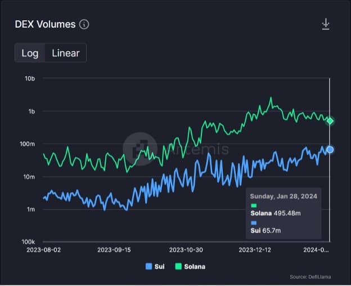Image resolution: width=351 pixels, height=286 pixels.
Task: Toggle the Sui series in legend
Action: coord(155,266)
